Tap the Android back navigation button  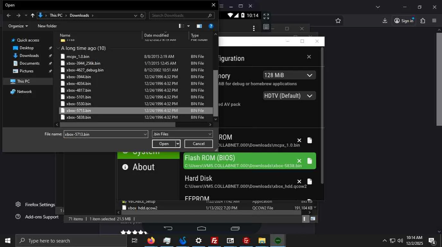coord(168,228)
